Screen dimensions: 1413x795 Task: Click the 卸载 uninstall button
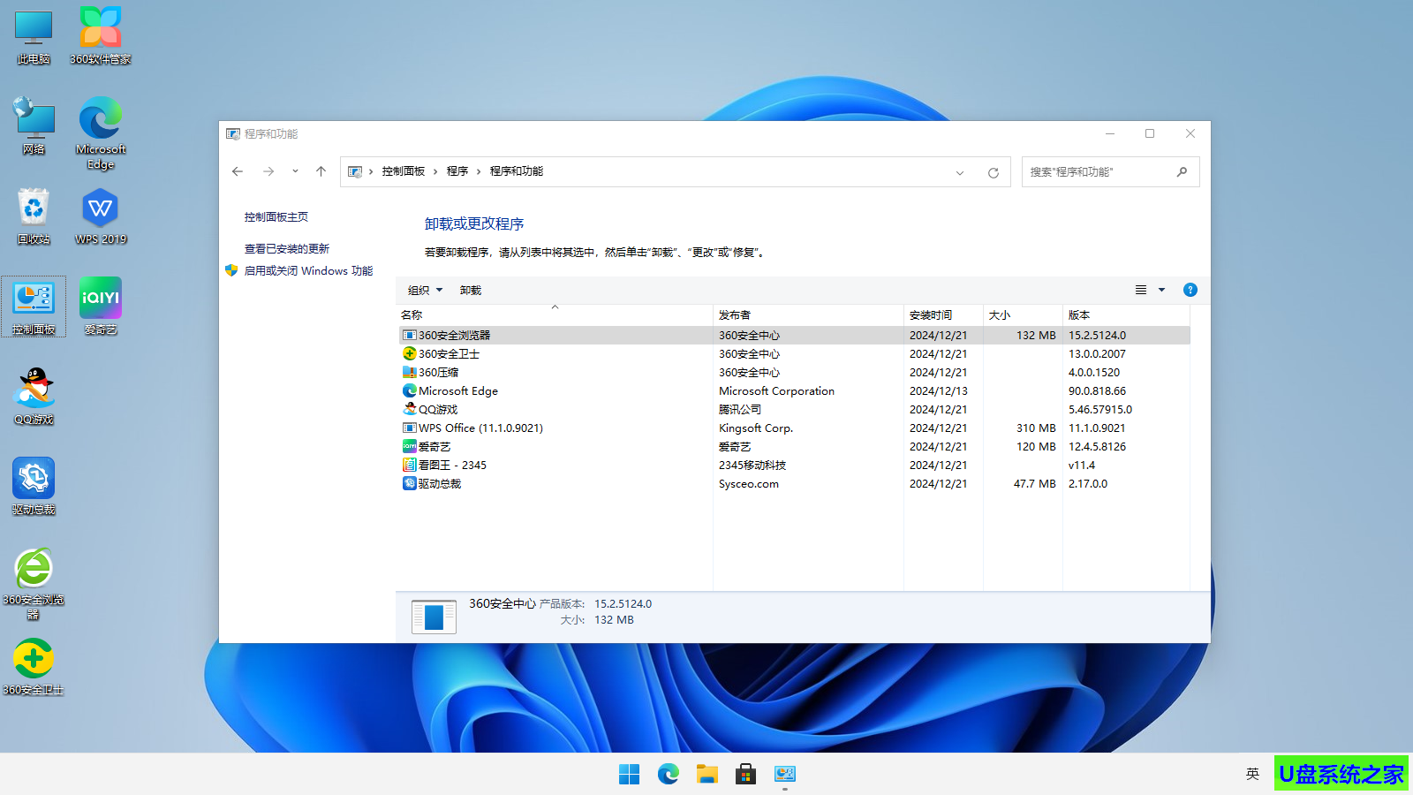(471, 290)
